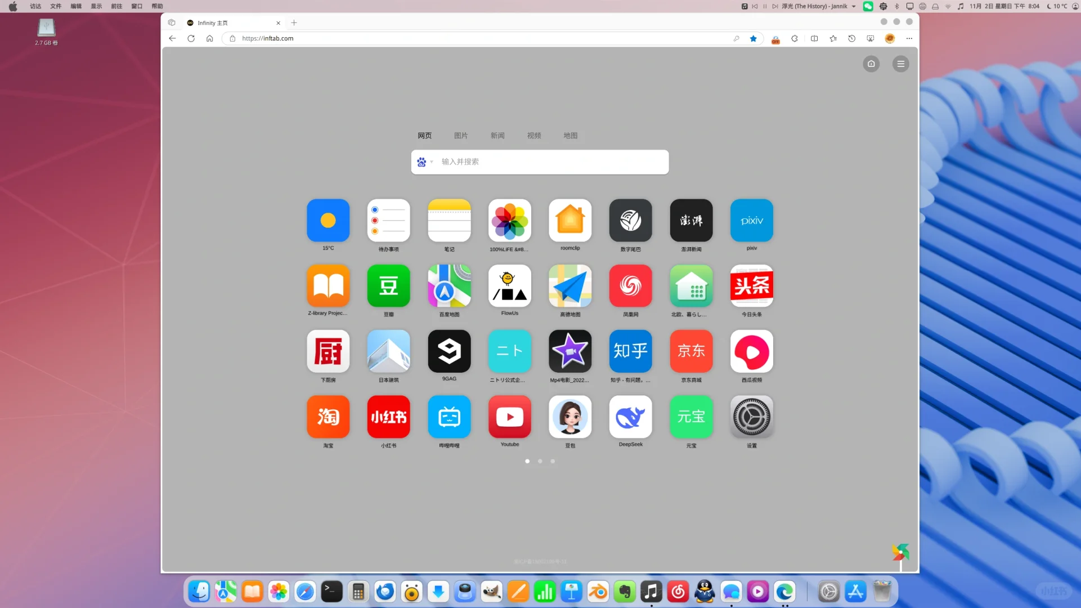Screen dimensions: 1081x608
Task: Expand the Baidu search engine dropdown
Action: point(425,162)
